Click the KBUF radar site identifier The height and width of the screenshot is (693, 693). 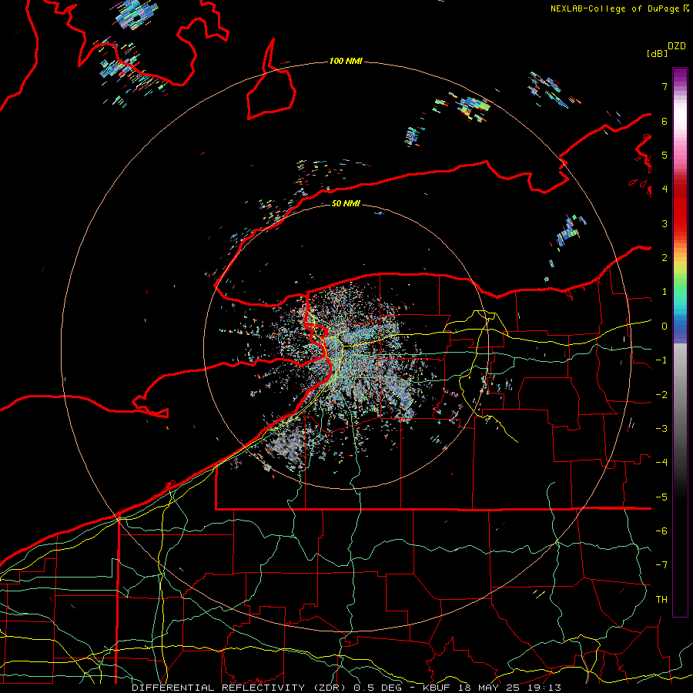click(x=437, y=688)
